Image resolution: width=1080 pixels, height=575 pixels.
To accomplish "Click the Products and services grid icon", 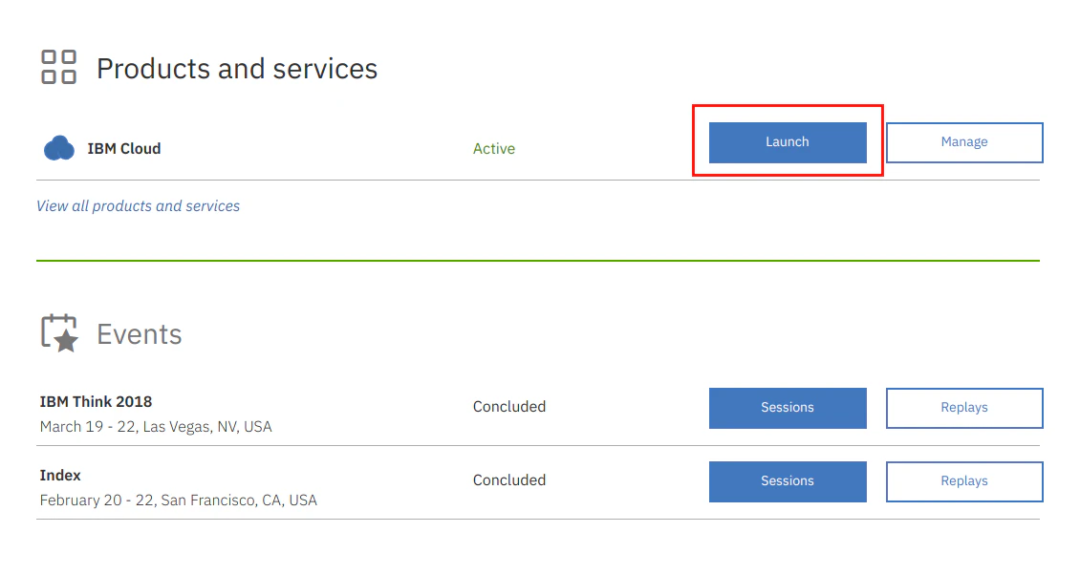I will (58, 67).
